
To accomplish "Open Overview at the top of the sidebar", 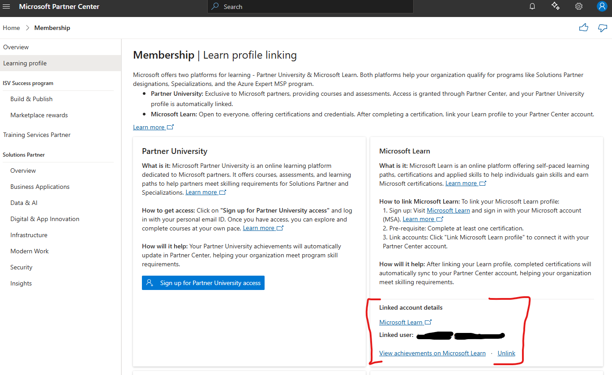I will (x=16, y=47).
